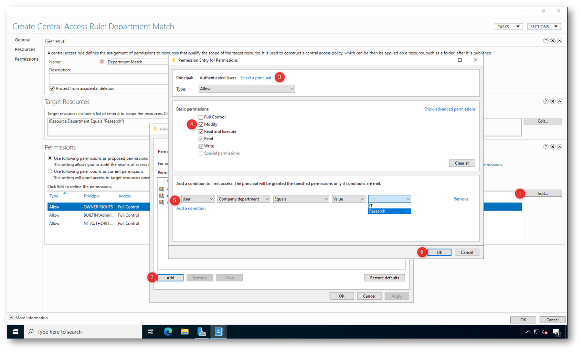
Task: Uncheck the Modify permission checkbox
Action: pos(201,124)
